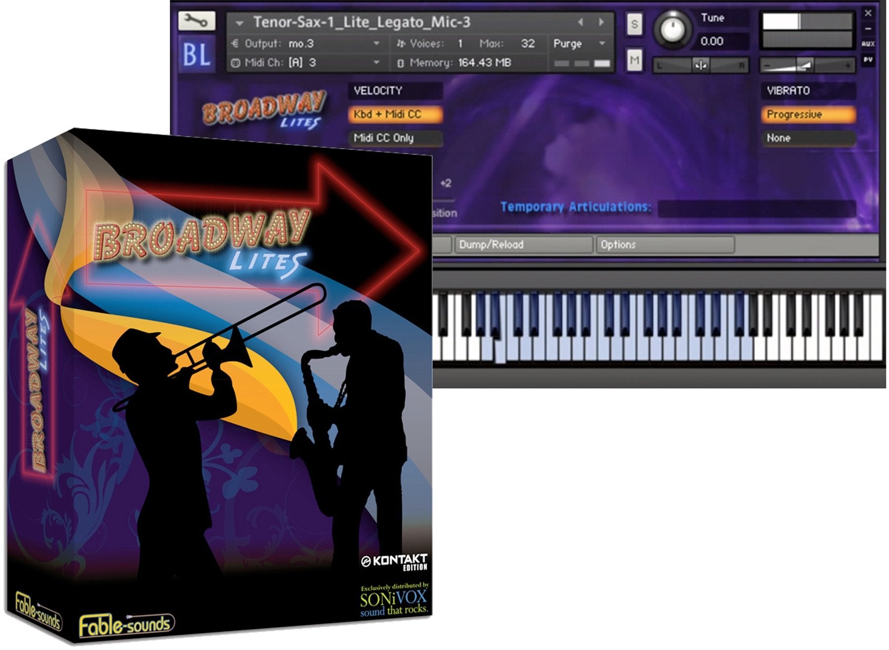
Task: Expand the Output mo.3 dropdown
Action: click(x=376, y=43)
